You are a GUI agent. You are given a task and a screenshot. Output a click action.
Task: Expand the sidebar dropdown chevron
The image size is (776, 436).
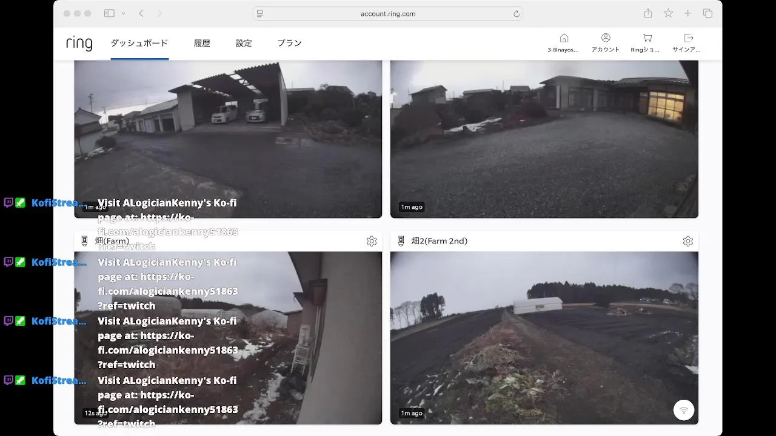[124, 13]
